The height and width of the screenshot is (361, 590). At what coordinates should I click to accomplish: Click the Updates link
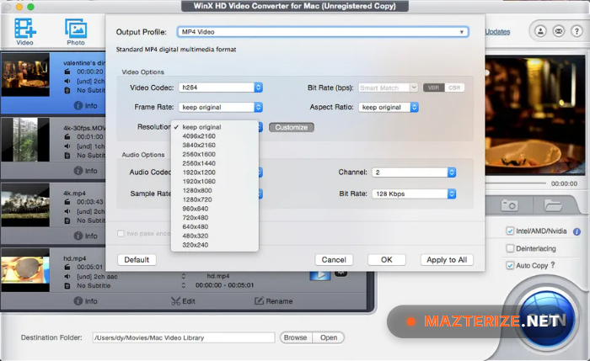click(497, 32)
